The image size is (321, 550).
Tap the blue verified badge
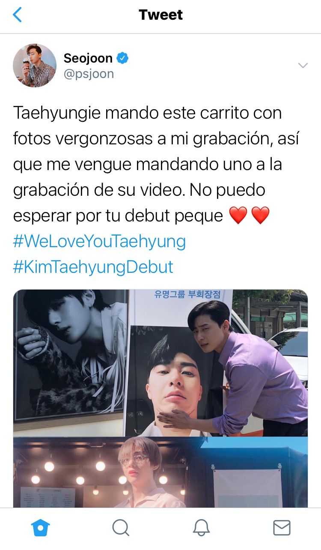point(122,58)
